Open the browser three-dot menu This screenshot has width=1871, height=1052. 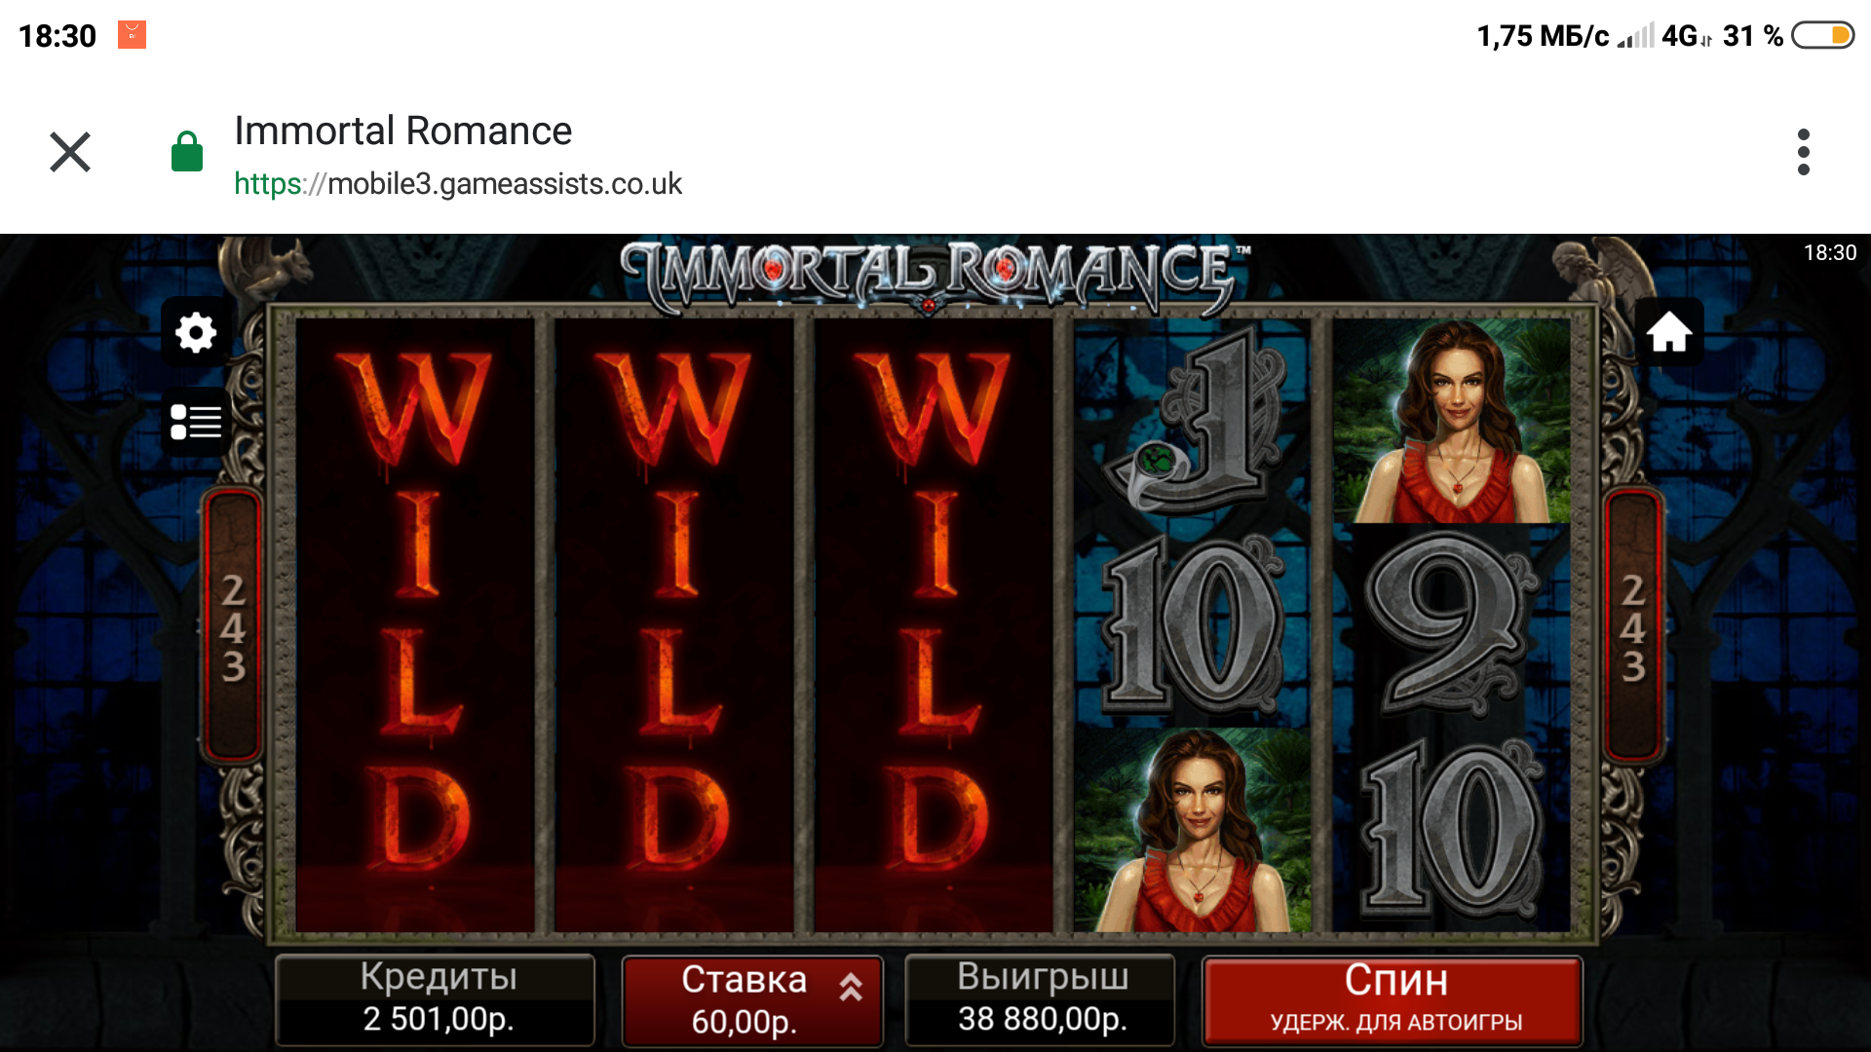(x=1803, y=152)
